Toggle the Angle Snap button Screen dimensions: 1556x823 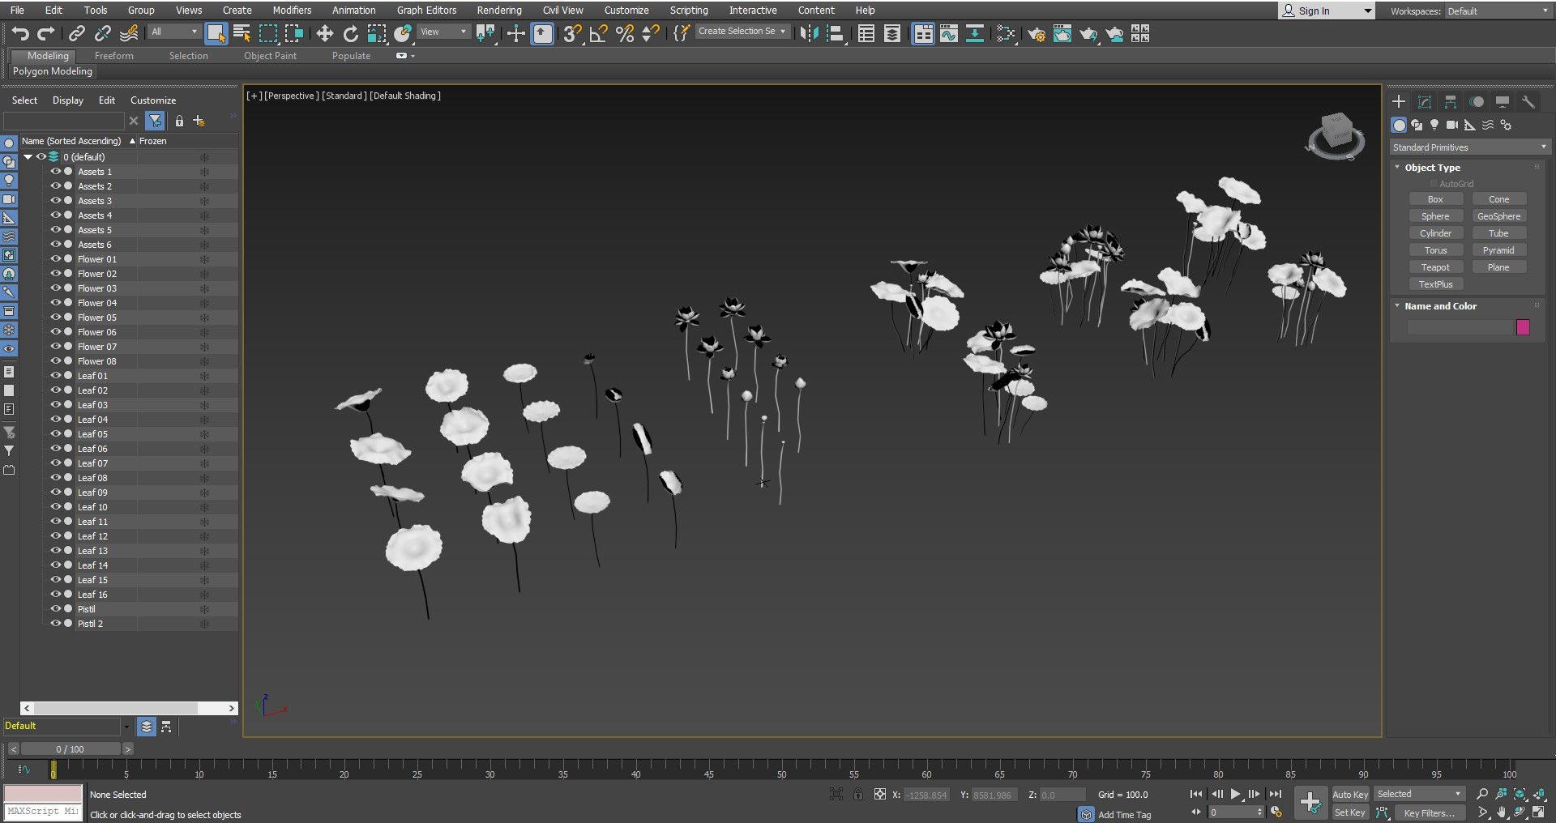(x=598, y=33)
